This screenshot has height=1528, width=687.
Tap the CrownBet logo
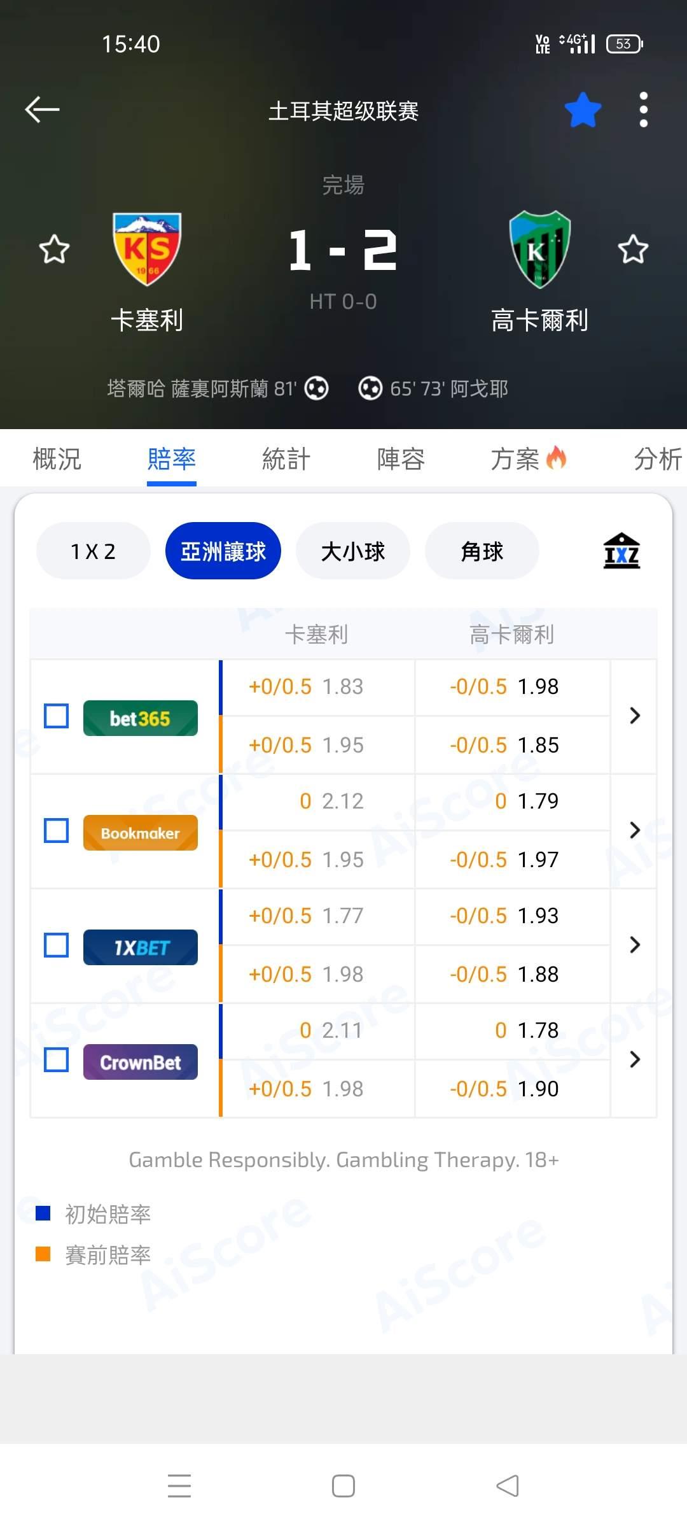point(141,1062)
